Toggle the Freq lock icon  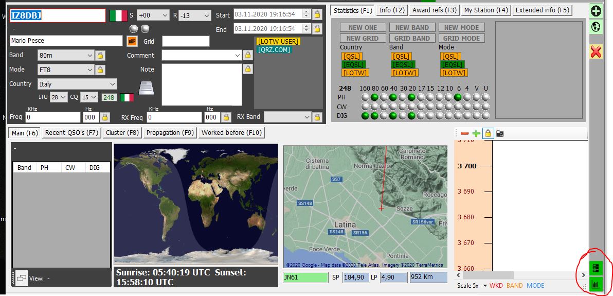[x=105, y=117]
